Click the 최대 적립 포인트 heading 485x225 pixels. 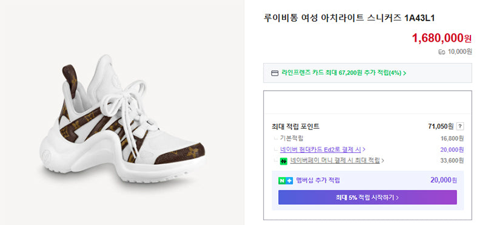click(x=295, y=126)
